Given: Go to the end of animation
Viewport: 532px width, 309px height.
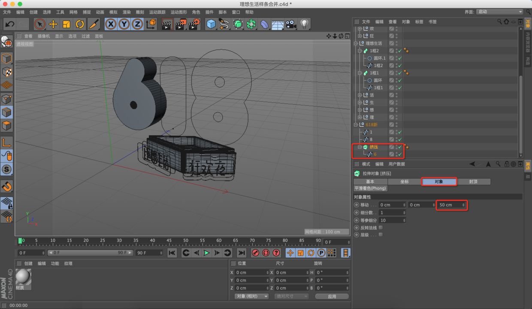Looking at the screenshot, I should tap(242, 253).
